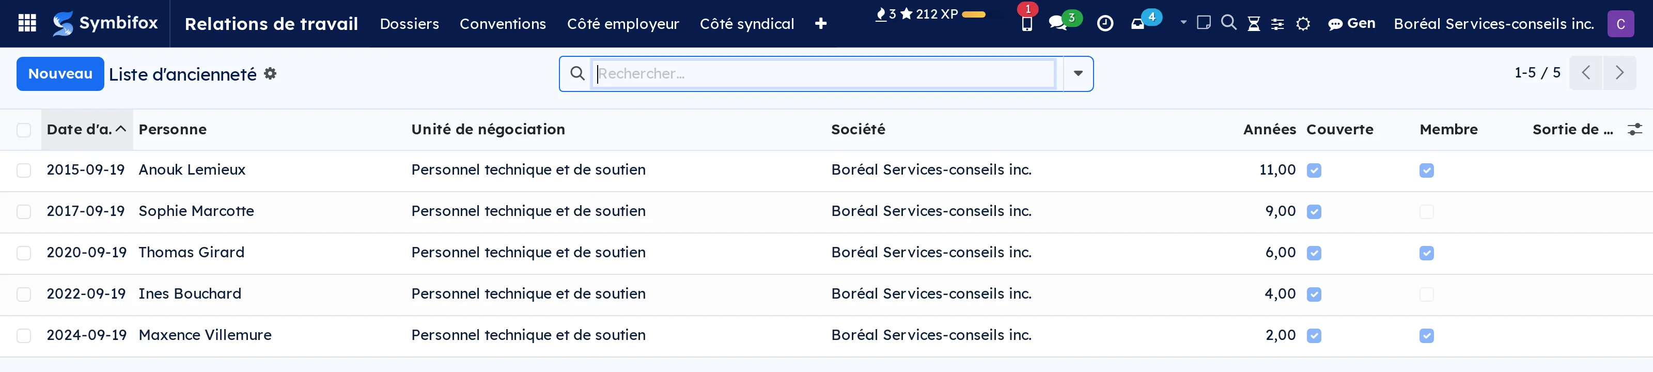Click the hourglass icon in top bar

(x=1253, y=24)
